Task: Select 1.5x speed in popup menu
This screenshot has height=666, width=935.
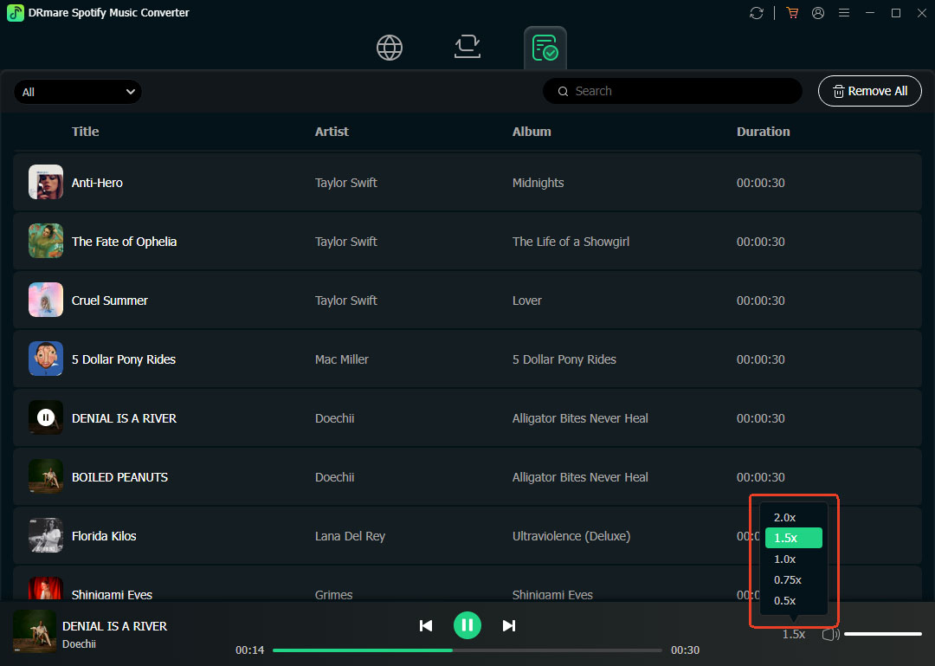Action: coord(794,538)
